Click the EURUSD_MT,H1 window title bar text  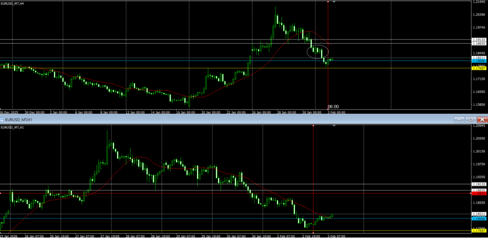tap(19, 119)
